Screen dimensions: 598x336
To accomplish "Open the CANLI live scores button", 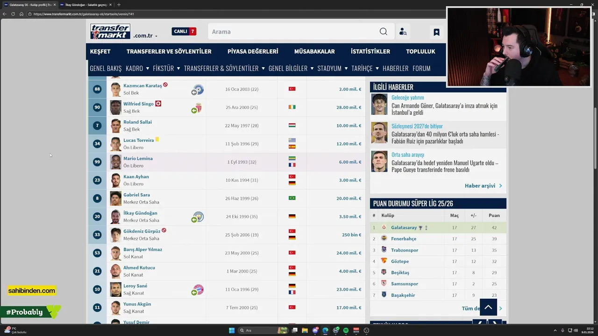I will 184,31.
